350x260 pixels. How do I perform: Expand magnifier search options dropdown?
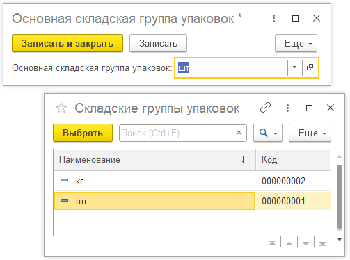268,133
